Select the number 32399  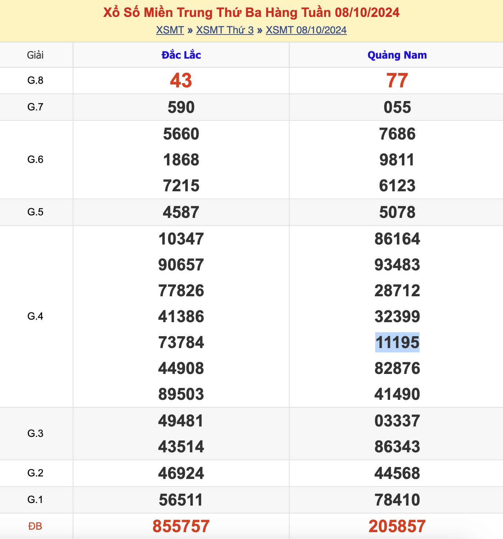tap(397, 316)
